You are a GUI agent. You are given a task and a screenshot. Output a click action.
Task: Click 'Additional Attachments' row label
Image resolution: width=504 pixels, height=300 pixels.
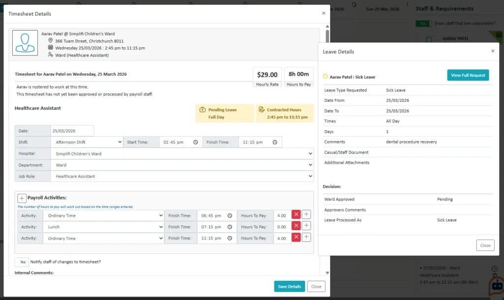(x=346, y=162)
